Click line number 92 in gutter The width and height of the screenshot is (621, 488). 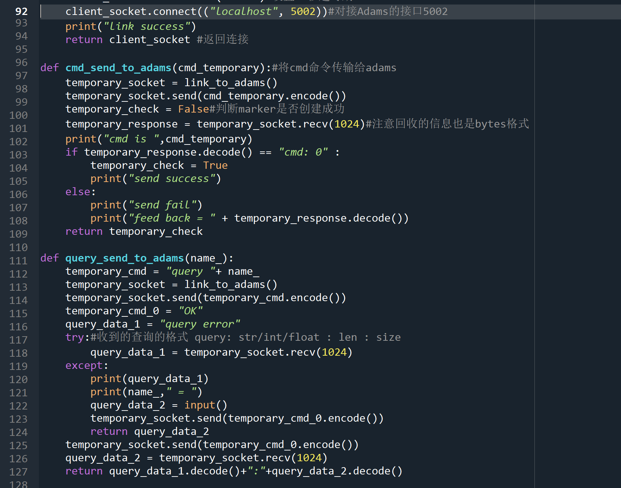(x=21, y=11)
